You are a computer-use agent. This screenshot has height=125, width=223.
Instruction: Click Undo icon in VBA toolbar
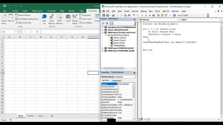[134, 15]
